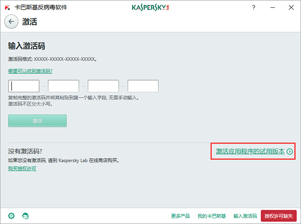Click the KASPERSKY logo at top center

point(150,7)
